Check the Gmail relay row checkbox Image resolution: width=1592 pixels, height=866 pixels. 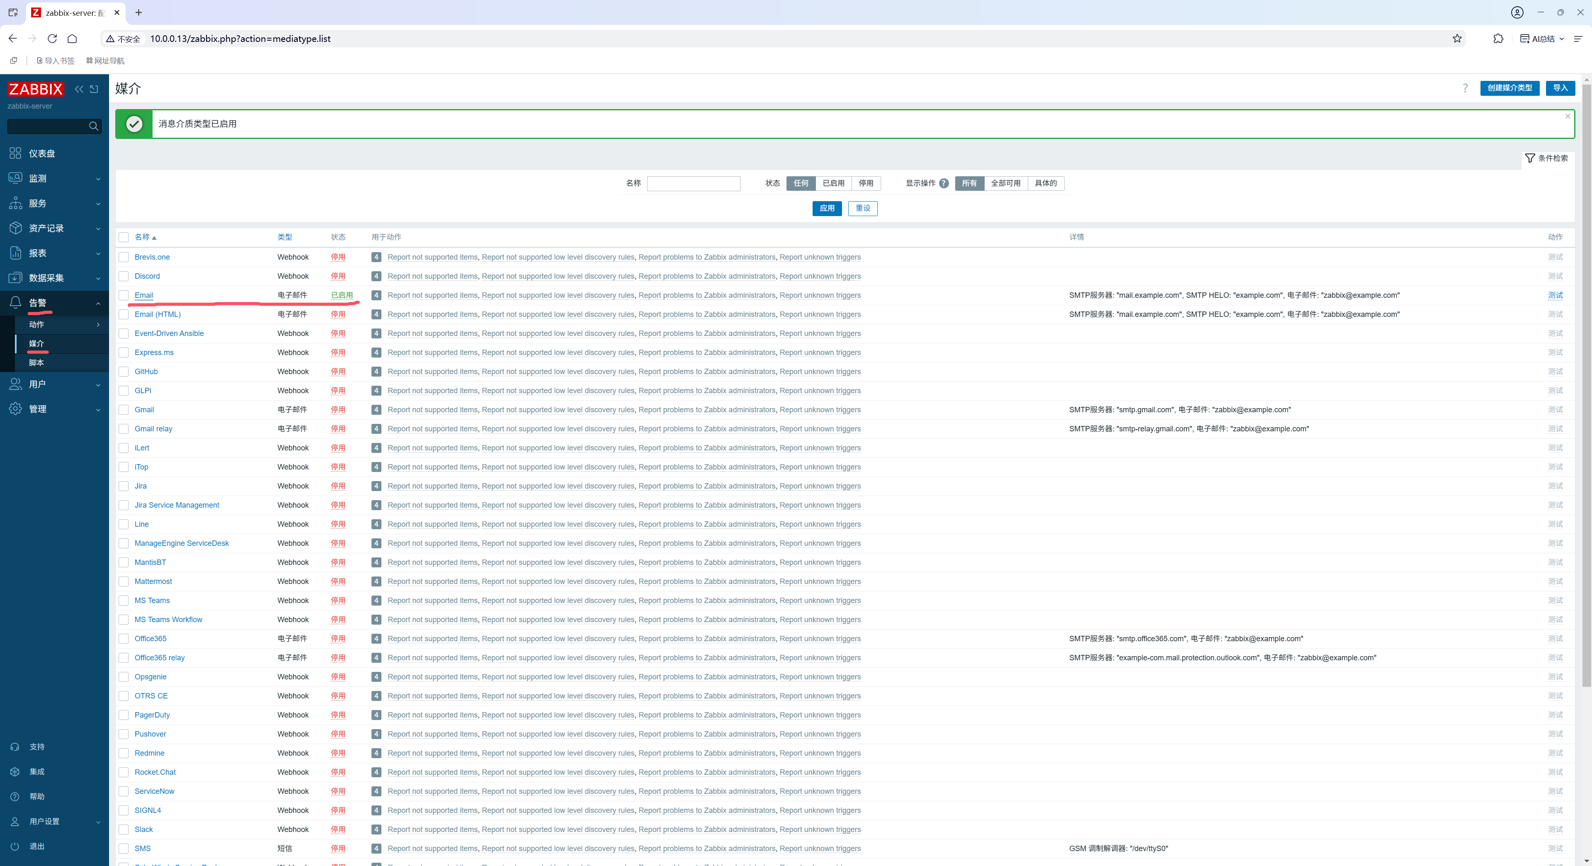124,429
